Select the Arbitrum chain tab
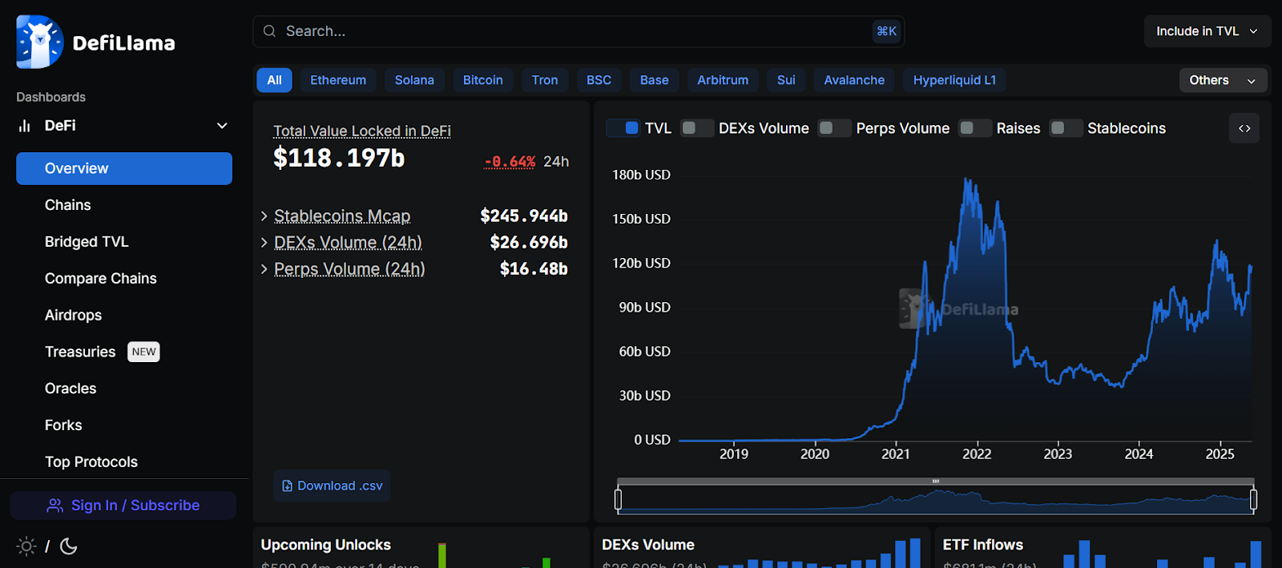The width and height of the screenshot is (1282, 568). point(723,80)
